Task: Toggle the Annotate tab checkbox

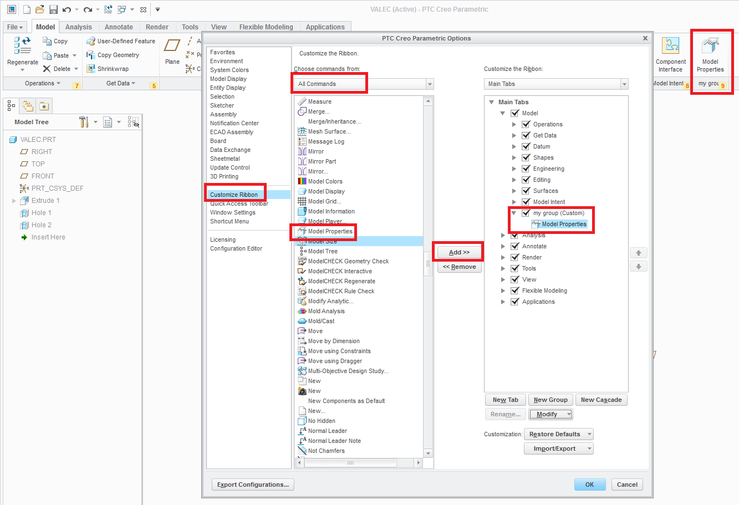Action: [x=515, y=246]
